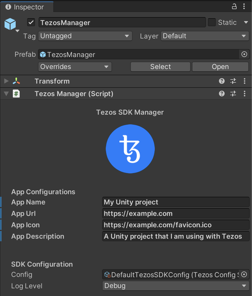Image resolution: width=252 pixels, height=296 pixels.
Task: Open the Static flags dropdown arrow
Action: [246, 22]
